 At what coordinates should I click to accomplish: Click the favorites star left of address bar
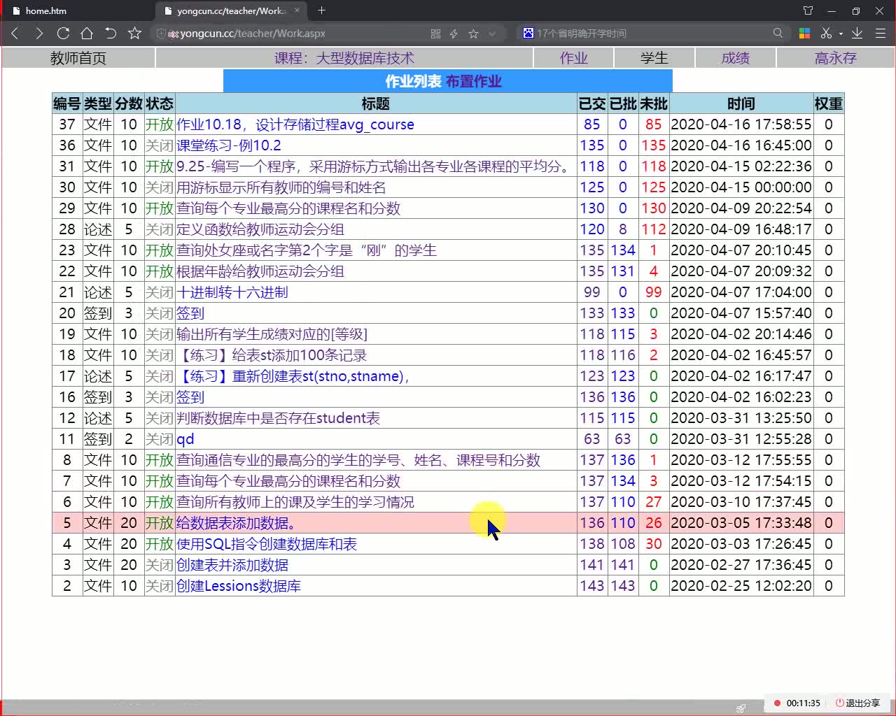click(135, 33)
